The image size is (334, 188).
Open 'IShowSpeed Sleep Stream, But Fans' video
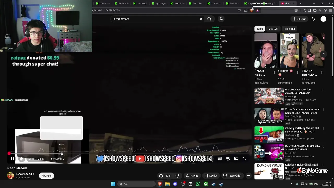(x=269, y=134)
